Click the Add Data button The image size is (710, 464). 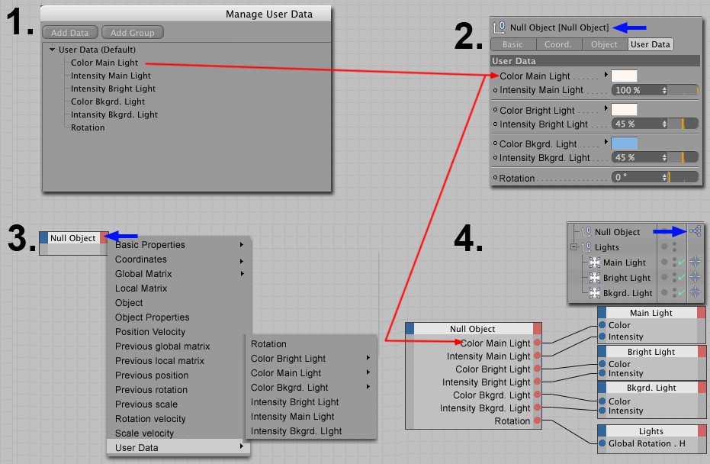click(x=69, y=33)
